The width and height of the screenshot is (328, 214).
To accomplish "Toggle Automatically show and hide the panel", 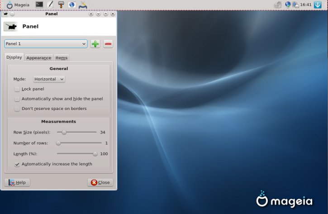I will [x=17, y=99].
